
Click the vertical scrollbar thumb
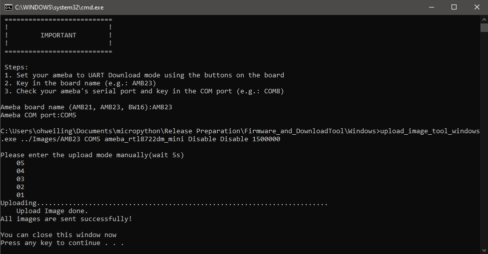coord(485,27)
